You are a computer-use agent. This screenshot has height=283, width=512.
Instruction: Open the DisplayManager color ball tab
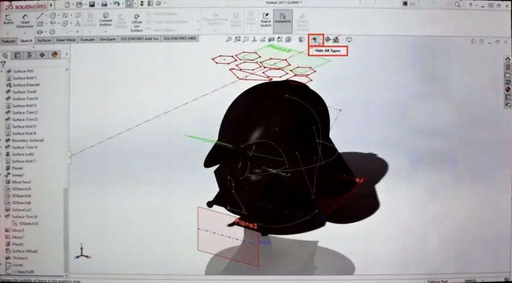(x=55, y=55)
